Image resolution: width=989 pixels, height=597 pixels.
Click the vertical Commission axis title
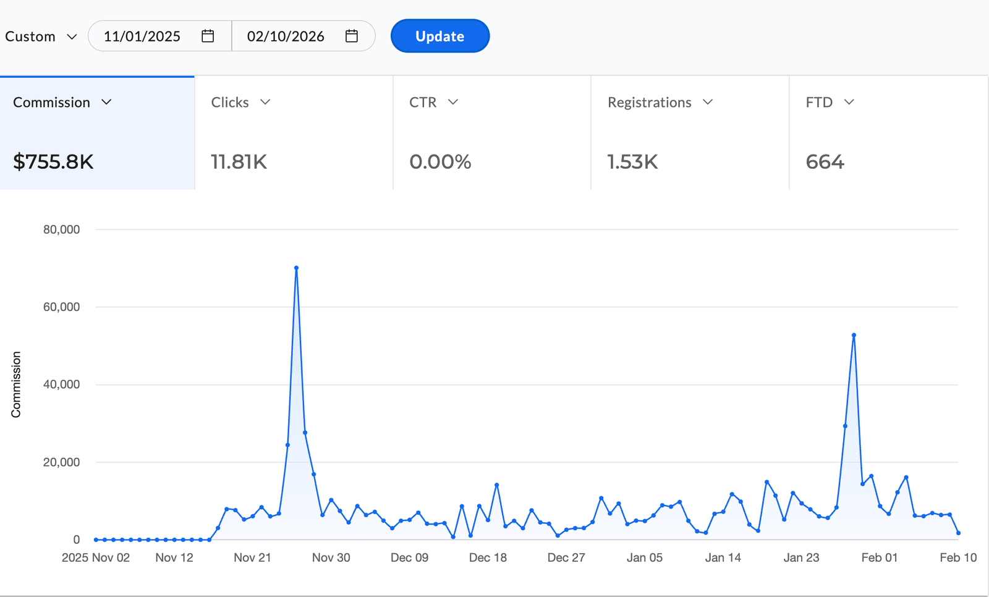tap(16, 384)
